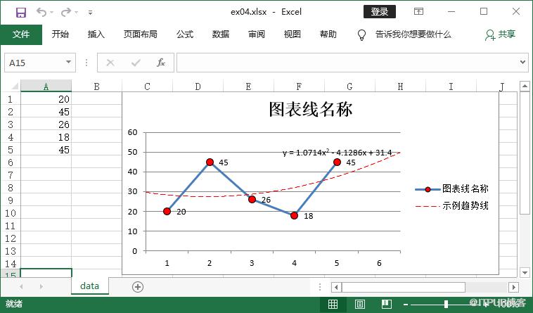The width and height of the screenshot is (533, 313).
Task: Open the Redo history dropdown arrow
Action: point(77,13)
